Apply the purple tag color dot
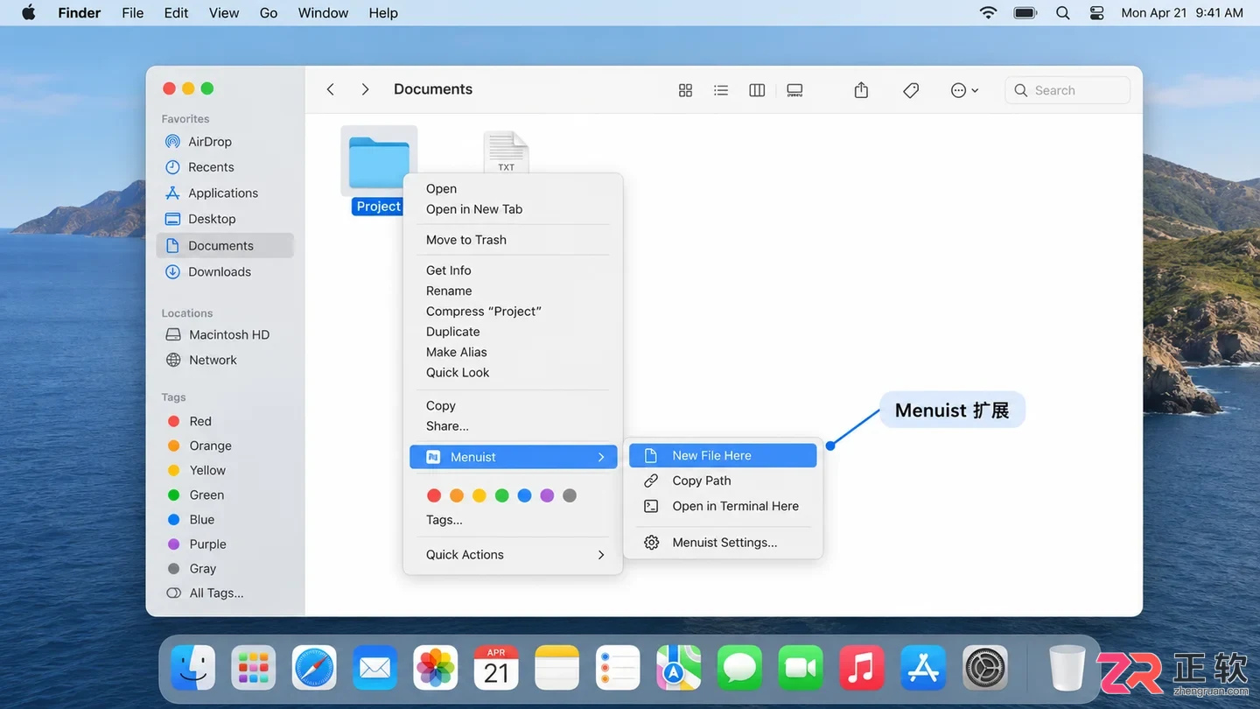This screenshot has width=1260, height=709. pyautogui.click(x=547, y=495)
